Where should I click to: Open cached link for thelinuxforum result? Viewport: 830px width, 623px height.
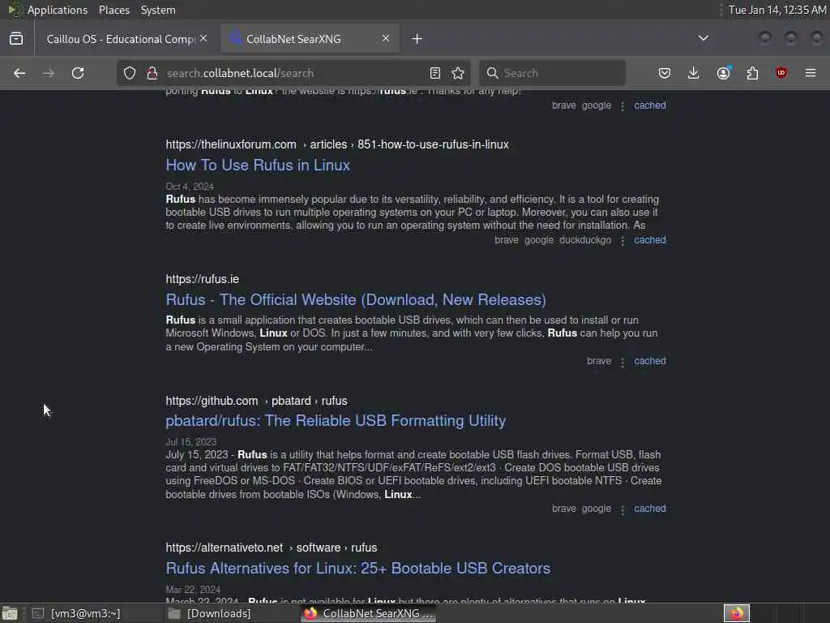pos(650,240)
